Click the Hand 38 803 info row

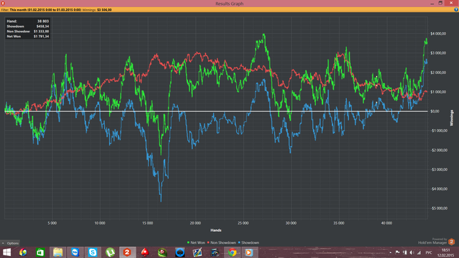(x=28, y=21)
